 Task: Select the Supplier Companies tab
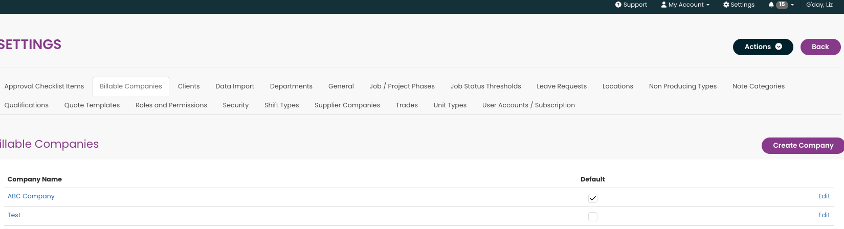point(347,105)
